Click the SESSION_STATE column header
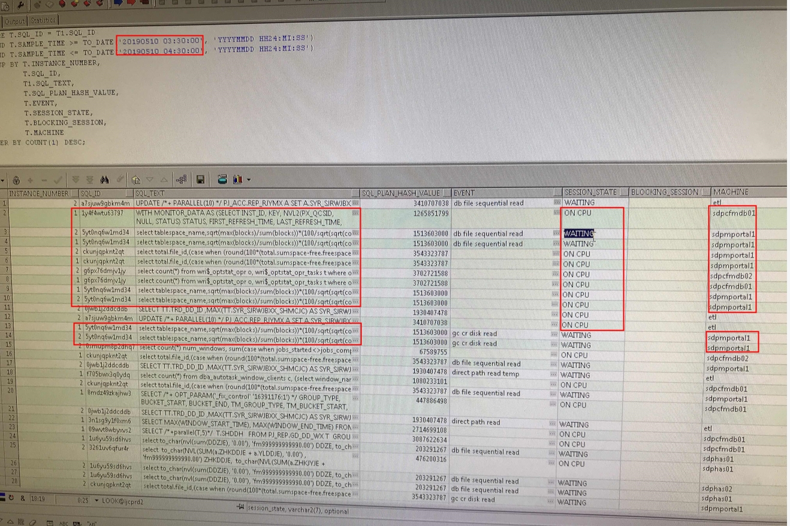The width and height of the screenshot is (790, 526). point(590,192)
